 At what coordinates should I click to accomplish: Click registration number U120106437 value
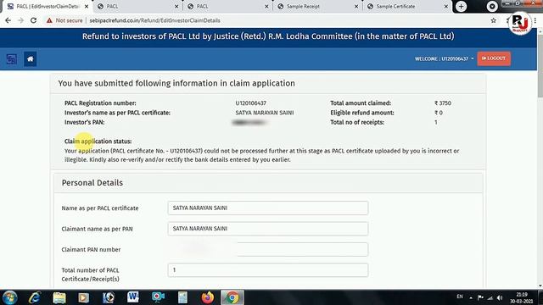point(251,103)
